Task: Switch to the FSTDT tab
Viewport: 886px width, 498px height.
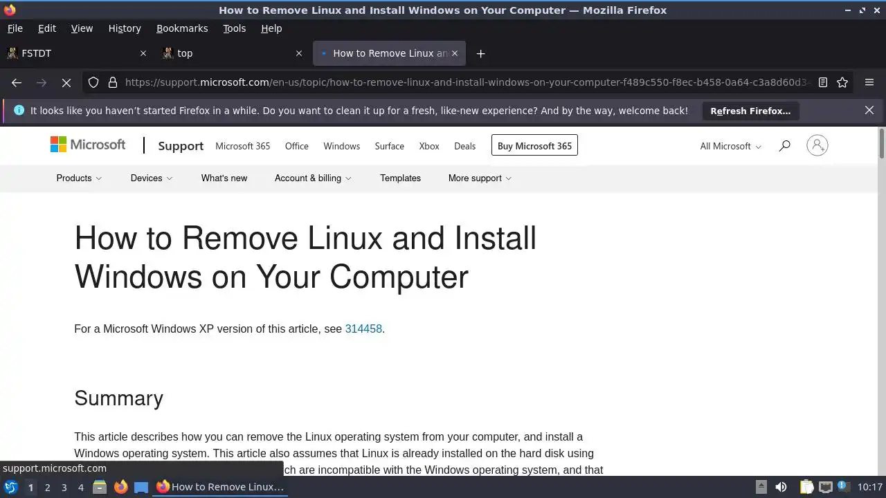Action: pos(76,53)
